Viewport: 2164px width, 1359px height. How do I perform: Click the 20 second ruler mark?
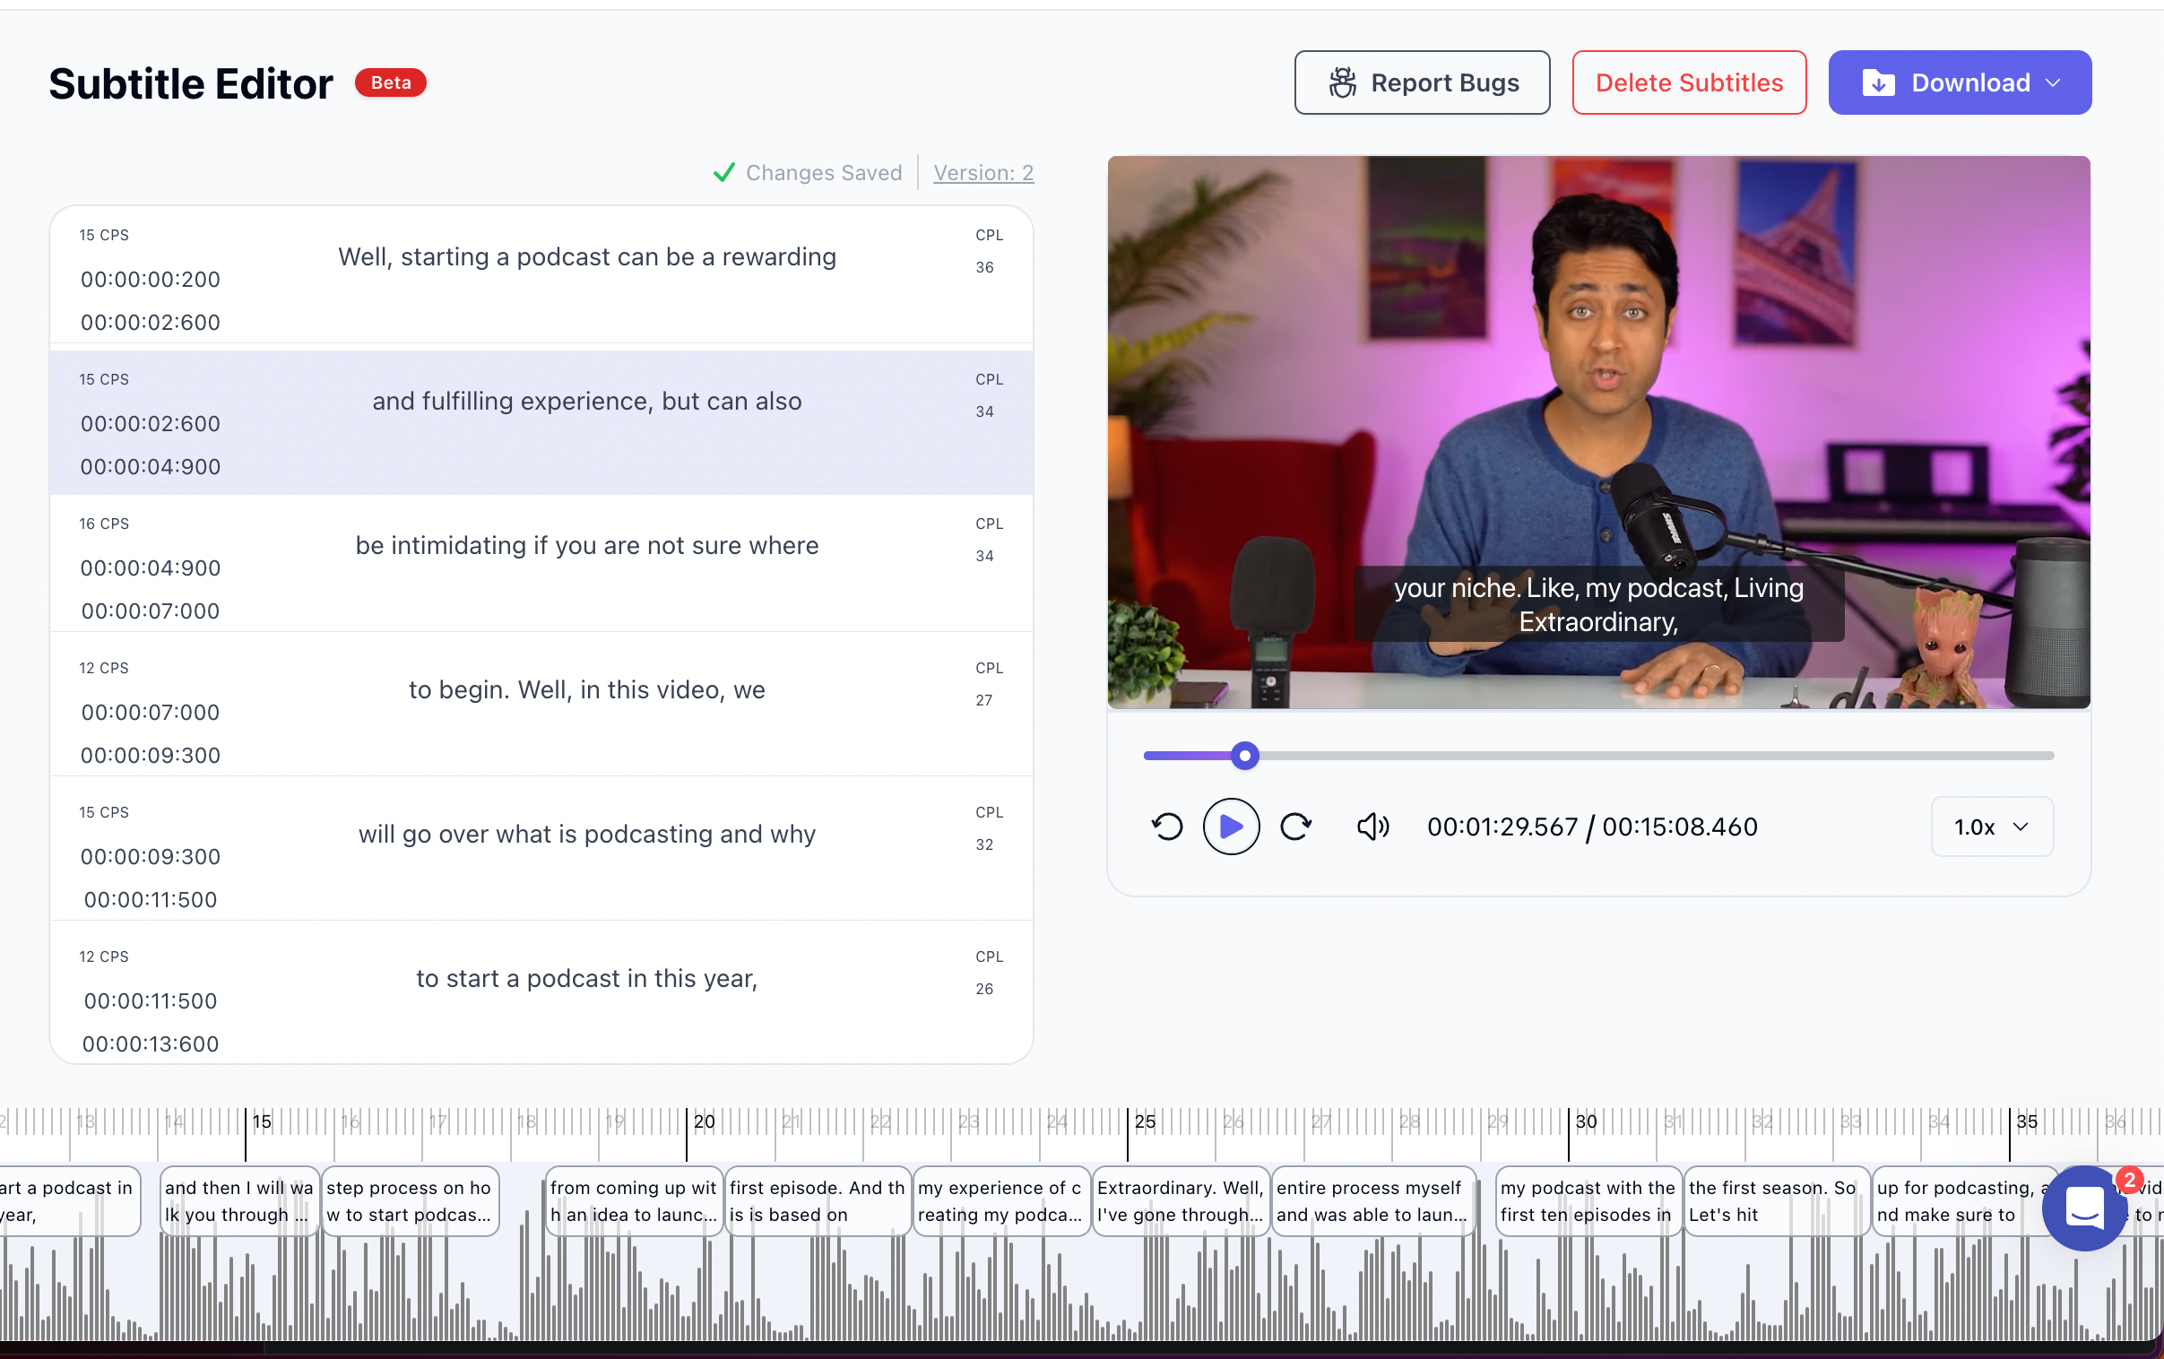coord(704,1121)
